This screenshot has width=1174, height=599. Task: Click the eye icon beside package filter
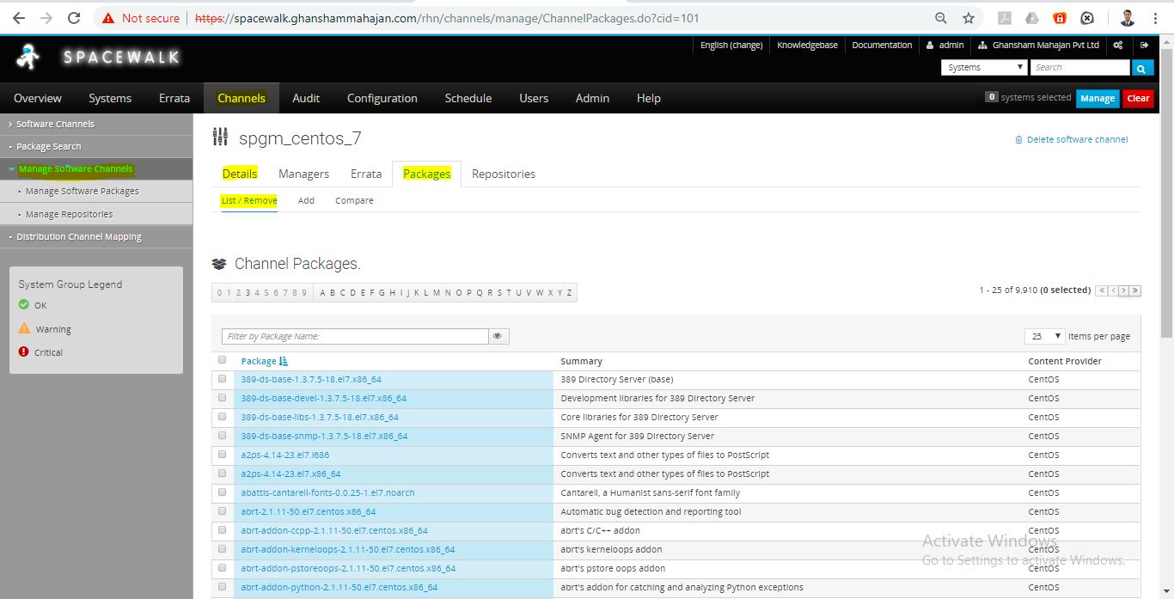[498, 337]
